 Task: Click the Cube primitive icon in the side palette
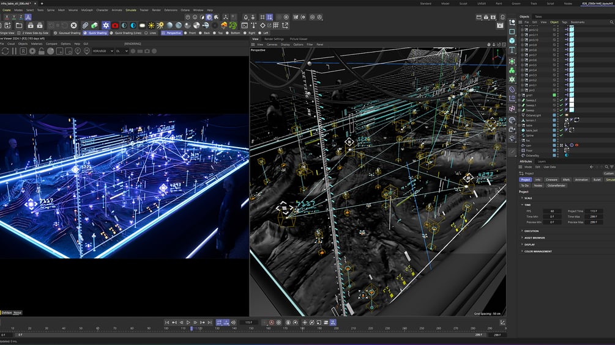click(x=512, y=41)
